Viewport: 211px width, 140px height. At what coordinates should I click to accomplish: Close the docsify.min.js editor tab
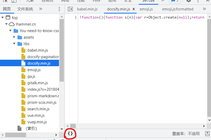click(x=134, y=9)
